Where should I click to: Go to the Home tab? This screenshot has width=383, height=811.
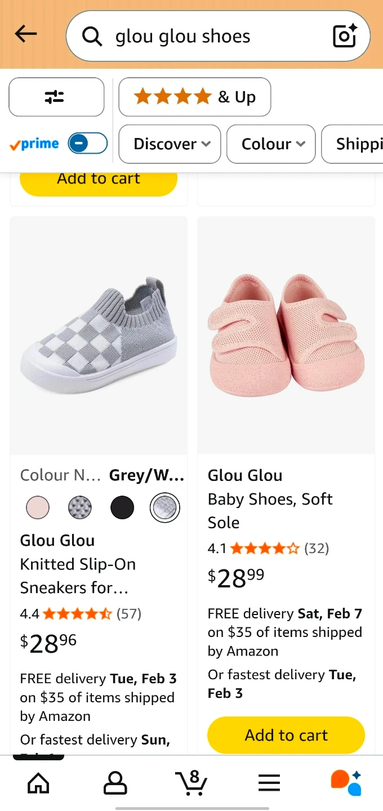click(38, 783)
